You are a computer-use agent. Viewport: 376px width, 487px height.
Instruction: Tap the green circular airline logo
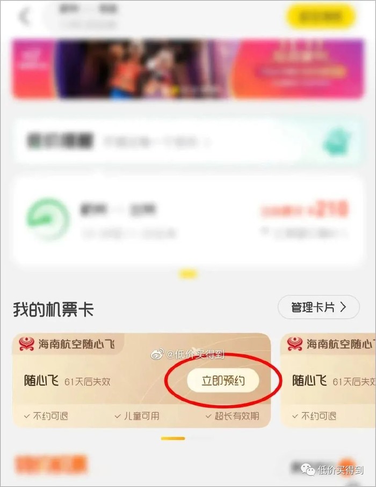pos(47,219)
